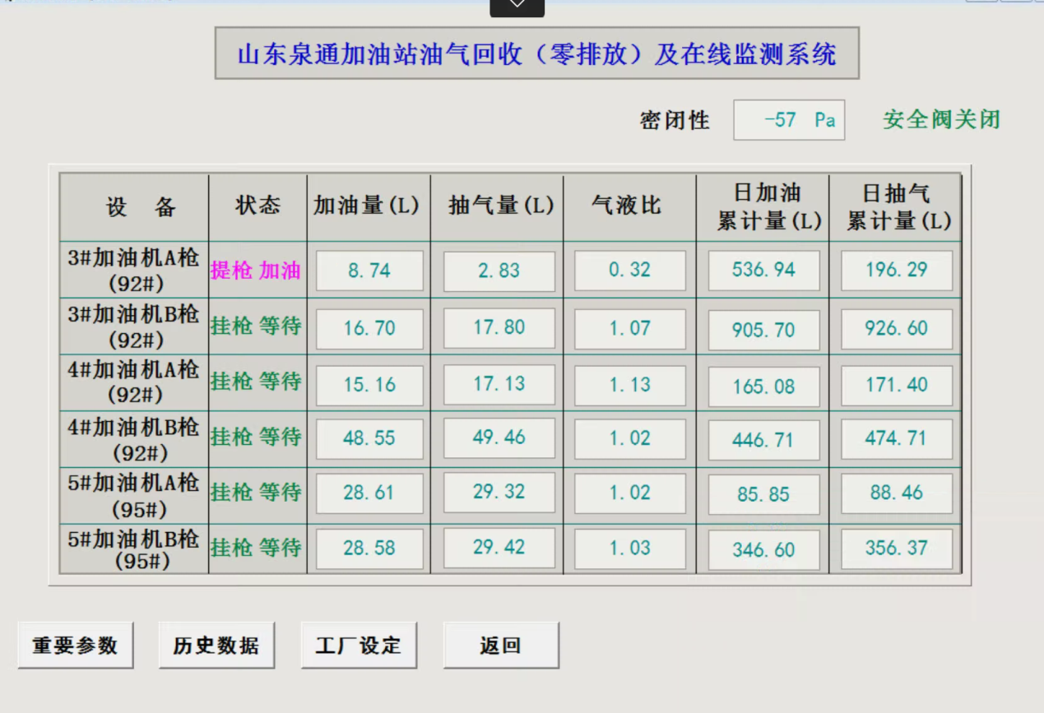1044x713 pixels.
Task: Click the 状态 status column header
Action: point(257,206)
